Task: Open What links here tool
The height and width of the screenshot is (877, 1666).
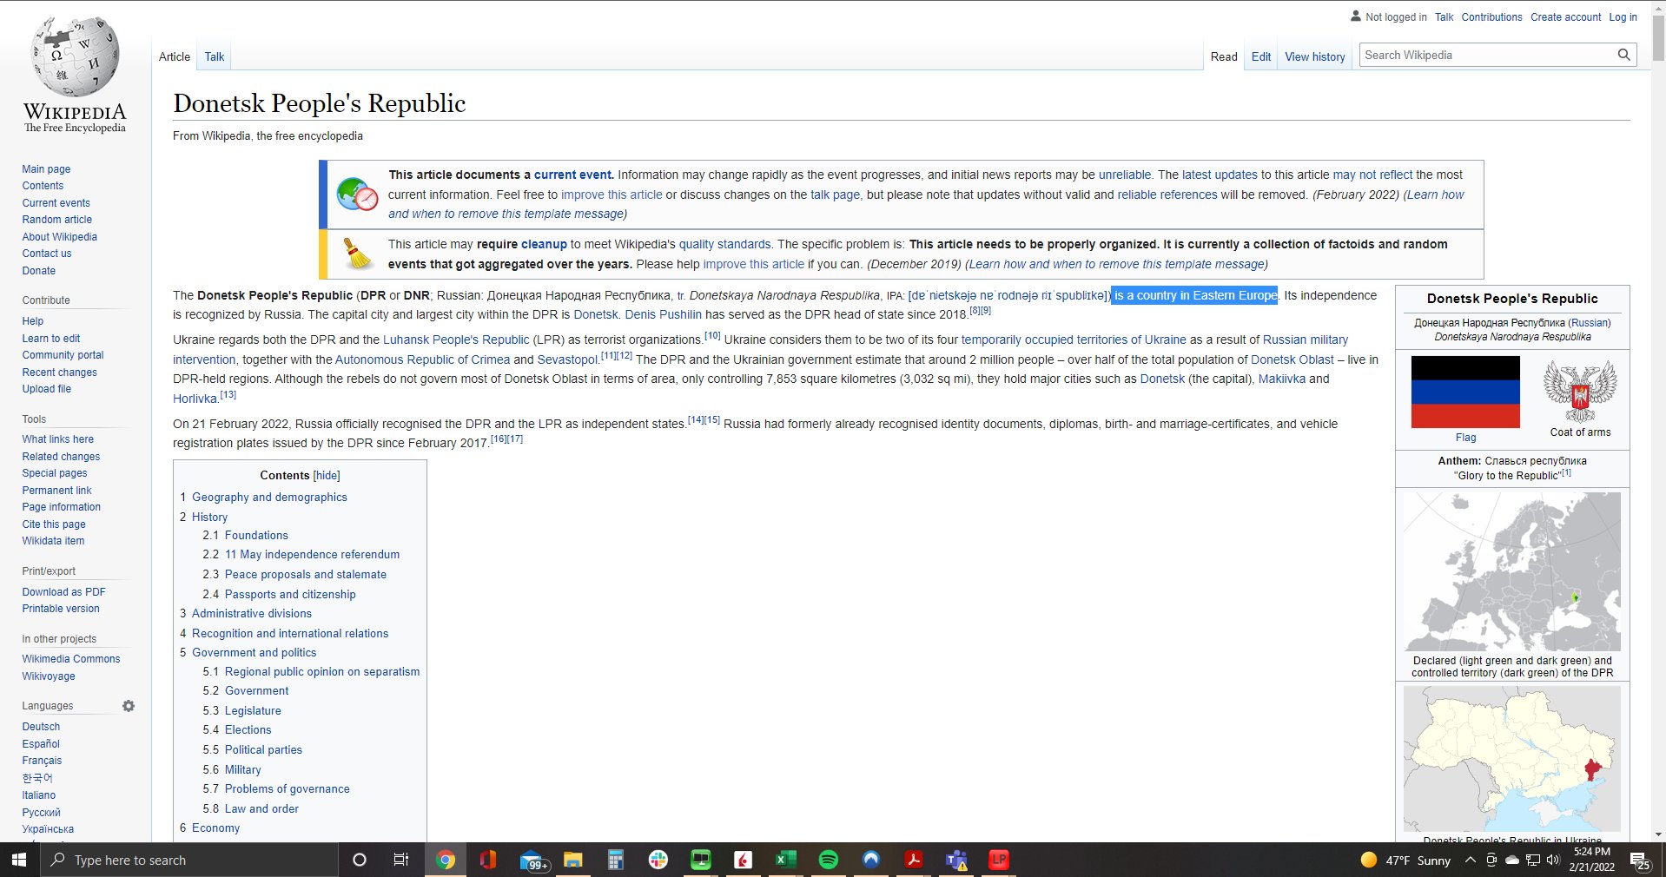Action: click(x=57, y=439)
